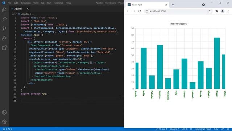The image size is (232, 131).
Task: Click the Internet users chart title
Action: coord(178,24)
